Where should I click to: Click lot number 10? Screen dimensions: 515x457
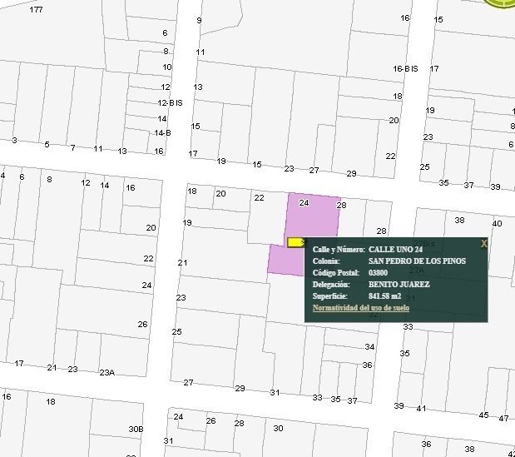pyautogui.click(x=167, y=67)
